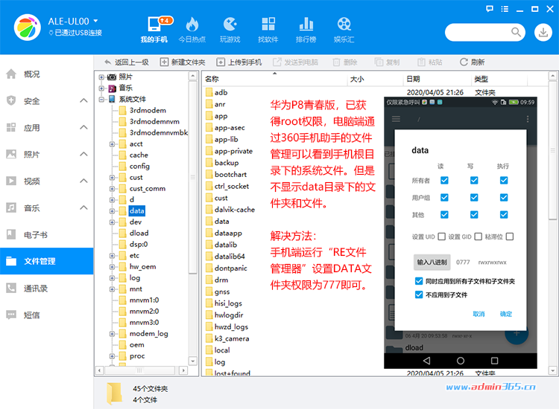This screenshot has height=409, width=559.
Task: Collapse the 照片 photos sidebar section chevron
Action: 83,154
